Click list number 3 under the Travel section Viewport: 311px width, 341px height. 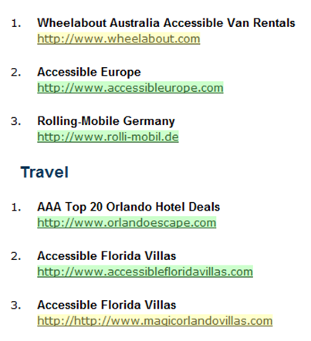click(16, 306)
